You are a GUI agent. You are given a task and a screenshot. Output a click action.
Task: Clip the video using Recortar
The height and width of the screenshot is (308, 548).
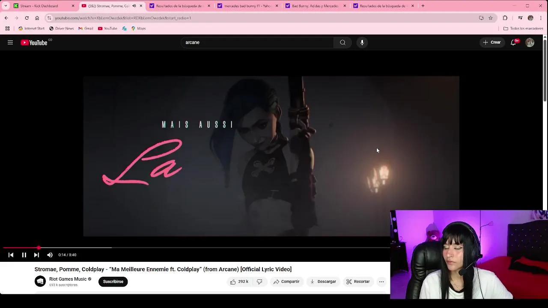tap(358, 281)
